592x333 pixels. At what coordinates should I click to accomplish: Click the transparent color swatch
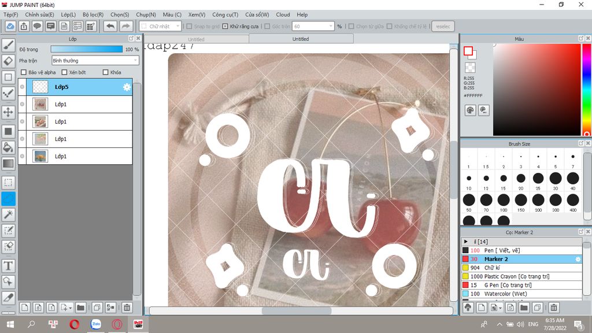click(x=470, y=68)
